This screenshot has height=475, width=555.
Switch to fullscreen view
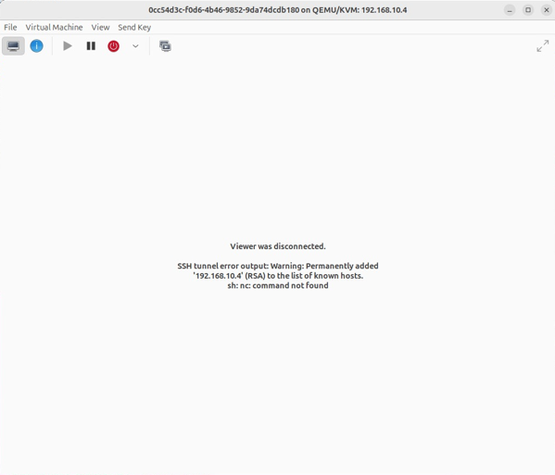(542, 46)
